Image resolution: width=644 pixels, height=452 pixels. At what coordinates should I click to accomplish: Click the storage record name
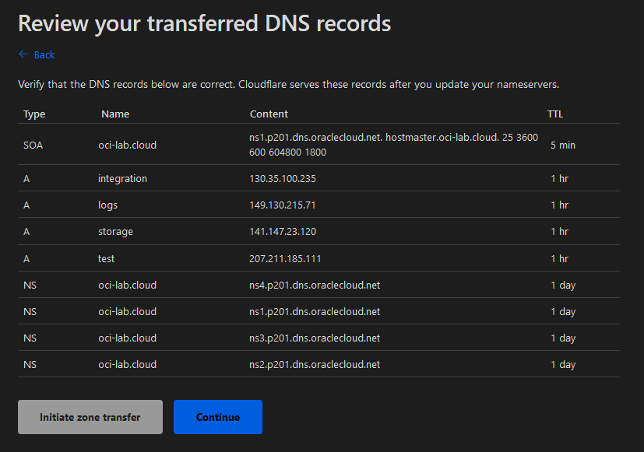click(115, 232)
